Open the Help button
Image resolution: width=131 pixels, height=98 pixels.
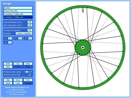[8, 80]
